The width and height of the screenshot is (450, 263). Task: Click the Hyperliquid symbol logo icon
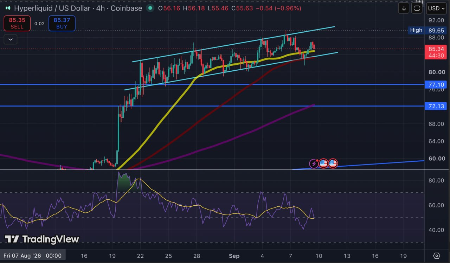tap(7, 8)
